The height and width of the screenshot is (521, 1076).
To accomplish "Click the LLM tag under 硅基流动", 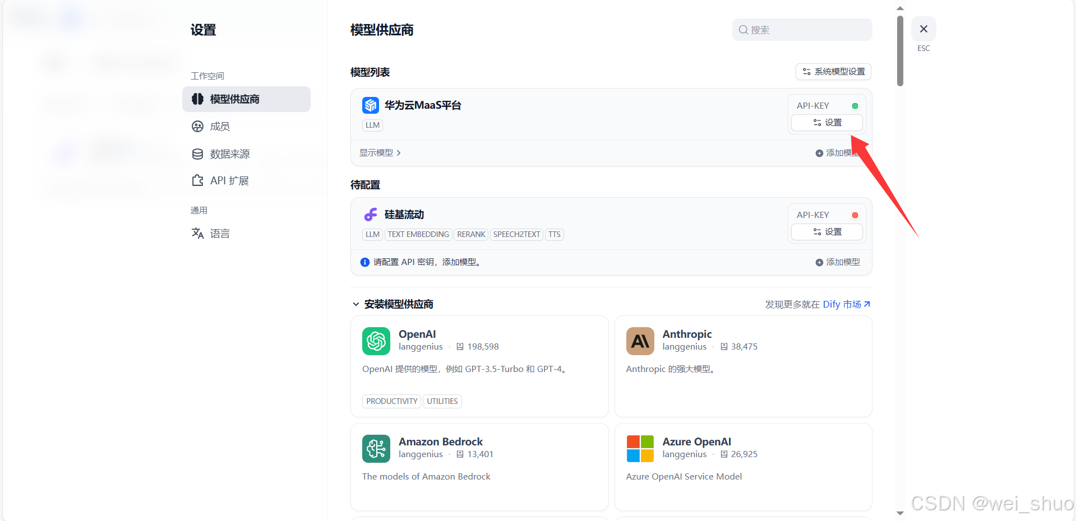I will coord(373,235).
